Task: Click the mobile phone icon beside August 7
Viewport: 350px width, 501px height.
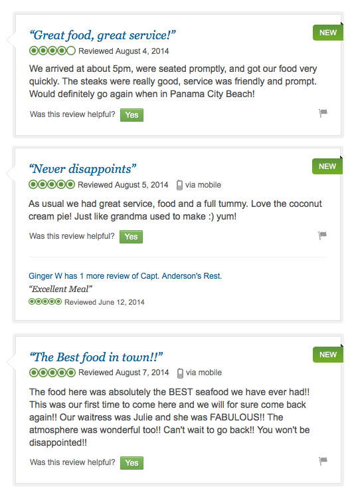Action: pyautogui.click(x=180, y=373)
